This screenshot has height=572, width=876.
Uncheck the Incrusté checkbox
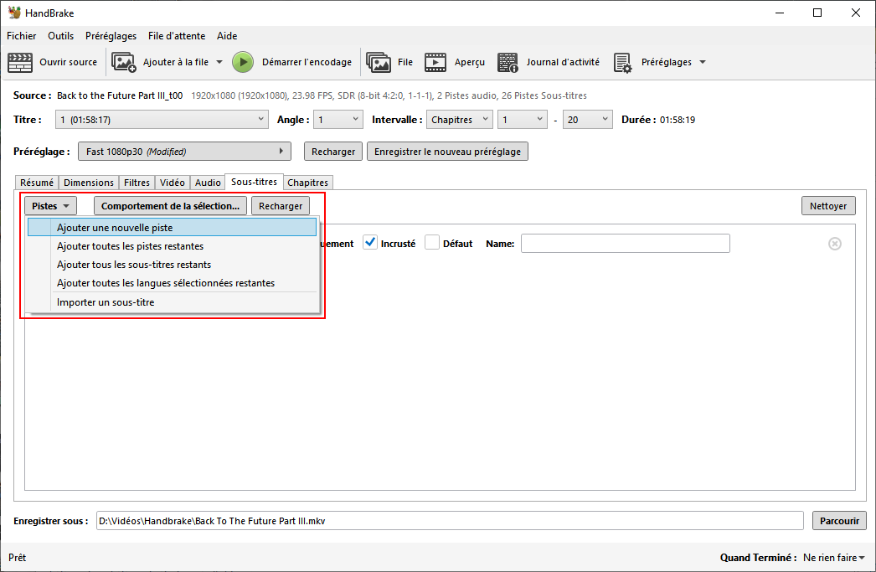click(x=370, y=243)
